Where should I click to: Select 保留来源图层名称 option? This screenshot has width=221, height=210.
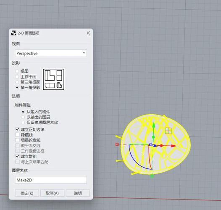(23, 123)
